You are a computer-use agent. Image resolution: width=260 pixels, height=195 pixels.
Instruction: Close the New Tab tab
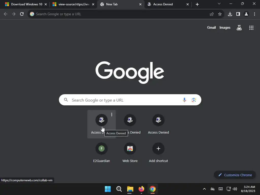pos(140,5)
